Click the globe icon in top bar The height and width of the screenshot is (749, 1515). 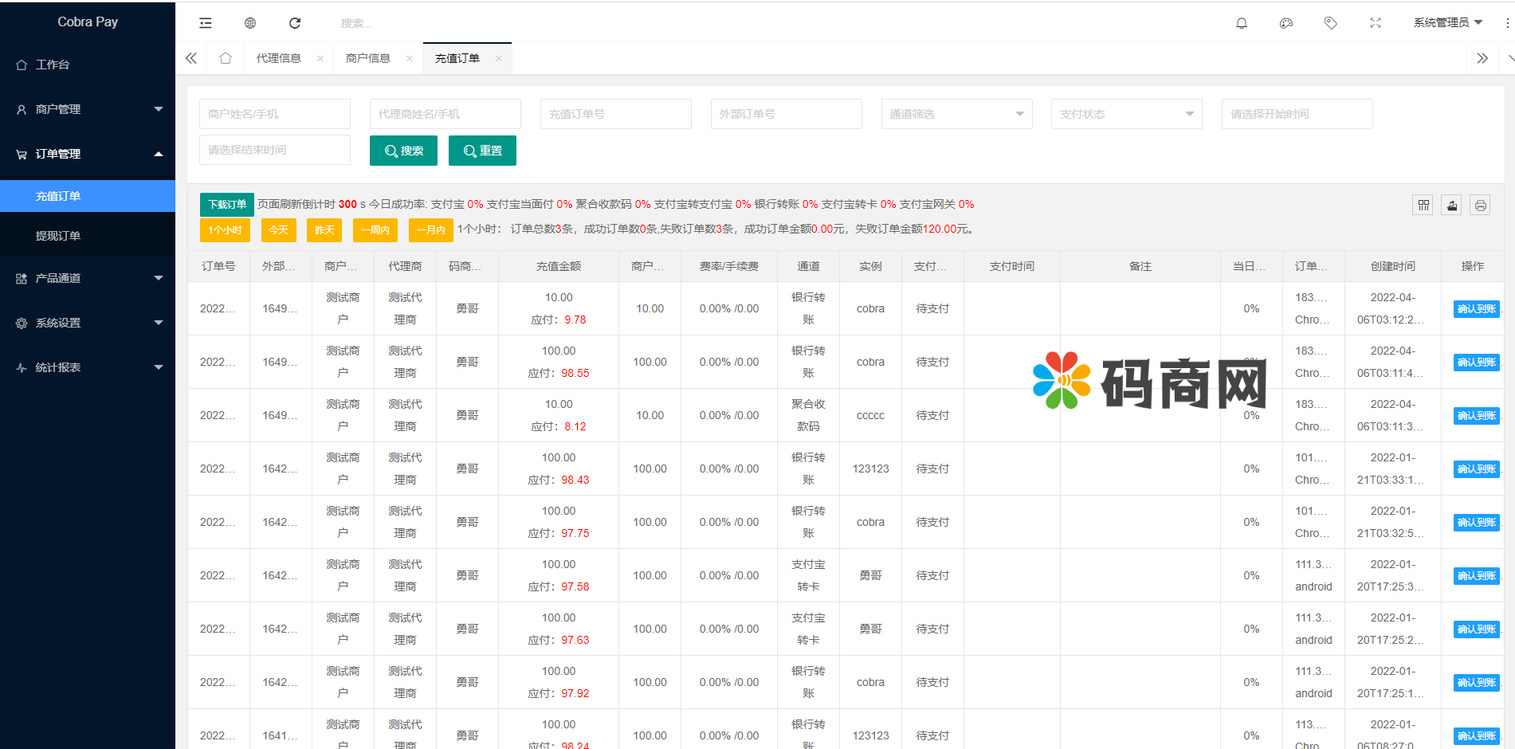[x=250, y=23]
